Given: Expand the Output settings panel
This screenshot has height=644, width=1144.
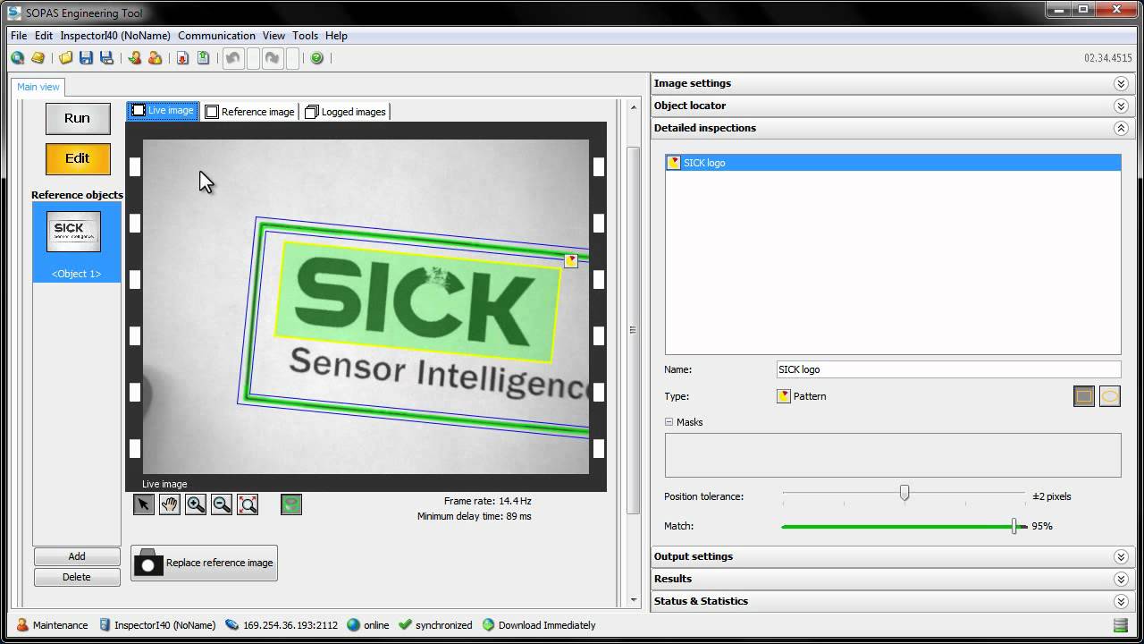Looking at the screenshot, I should point(1121,556).
